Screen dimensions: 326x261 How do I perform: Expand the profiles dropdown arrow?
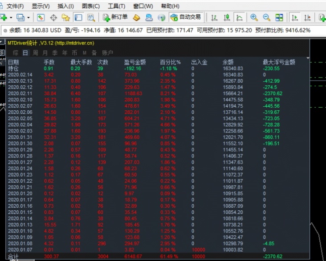coord(28,18)
